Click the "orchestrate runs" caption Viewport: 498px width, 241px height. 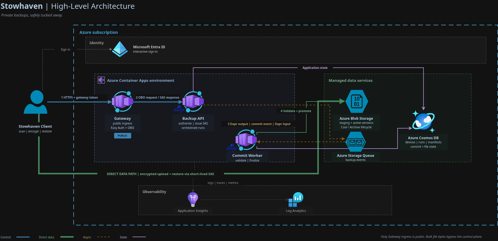pyautogui.click(x=193, y=128)
